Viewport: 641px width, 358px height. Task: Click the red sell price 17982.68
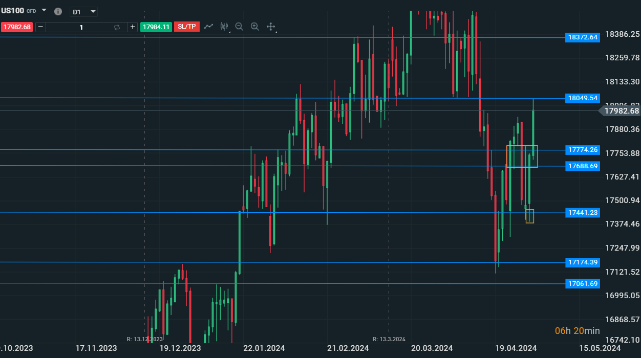pyautogui.click(x=17, y=27)
